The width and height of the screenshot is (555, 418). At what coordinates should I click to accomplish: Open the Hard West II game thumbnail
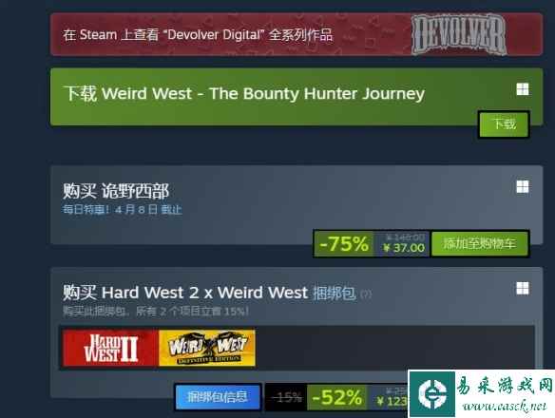tap(110, 348)
